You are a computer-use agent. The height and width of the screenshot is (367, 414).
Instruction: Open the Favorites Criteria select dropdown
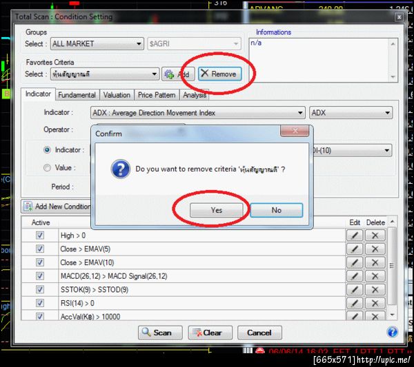pyautogui.click(x=105, y=74)
